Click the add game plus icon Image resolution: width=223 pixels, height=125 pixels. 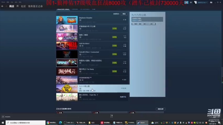coord(3,117)
